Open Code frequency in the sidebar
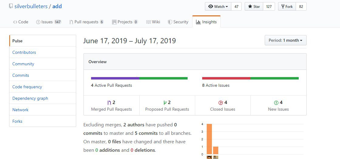This screenshot has height=159, width=340. coord(43,87)
